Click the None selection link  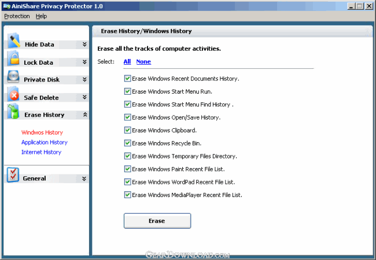(143, 61)
